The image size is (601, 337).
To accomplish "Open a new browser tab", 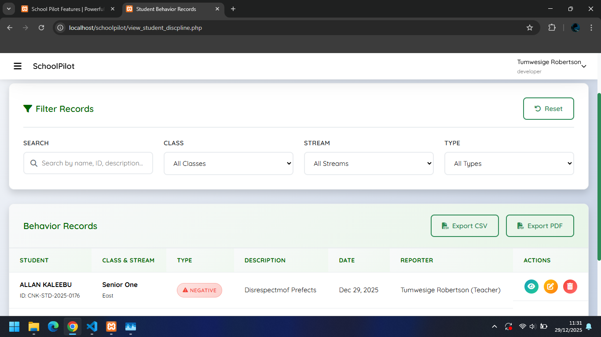I will [x=233, y=9].
